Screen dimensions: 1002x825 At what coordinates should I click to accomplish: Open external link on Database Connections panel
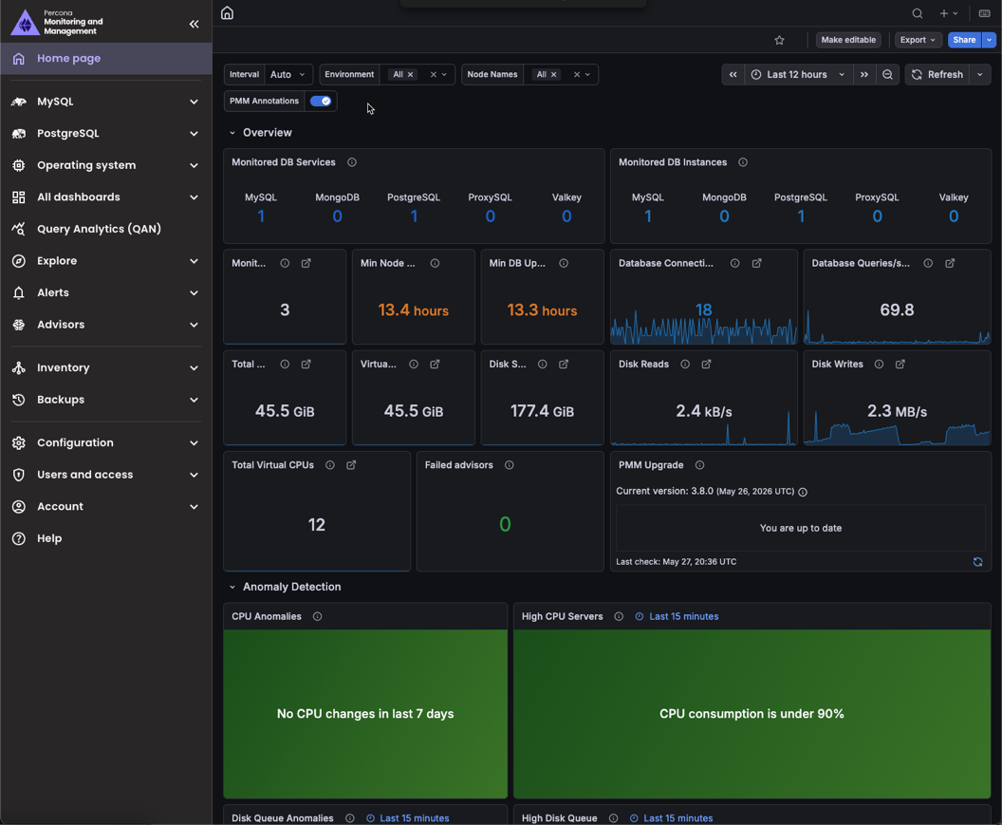756,264
